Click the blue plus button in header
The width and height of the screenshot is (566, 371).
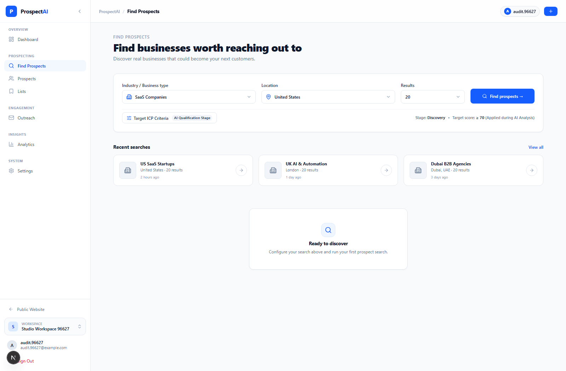(551, 11)
